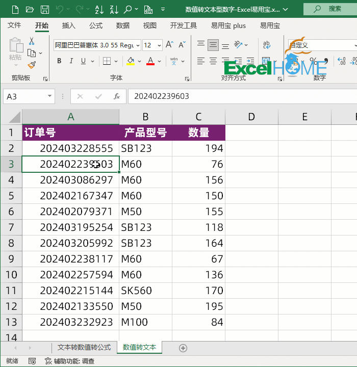Toggle Italic formatting

tap(71, 61)
